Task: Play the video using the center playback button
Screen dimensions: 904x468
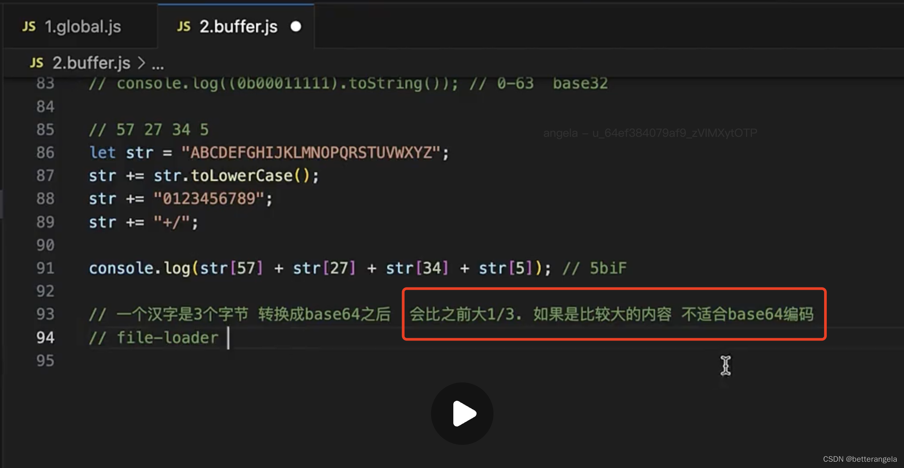Action: click(462, 413)
